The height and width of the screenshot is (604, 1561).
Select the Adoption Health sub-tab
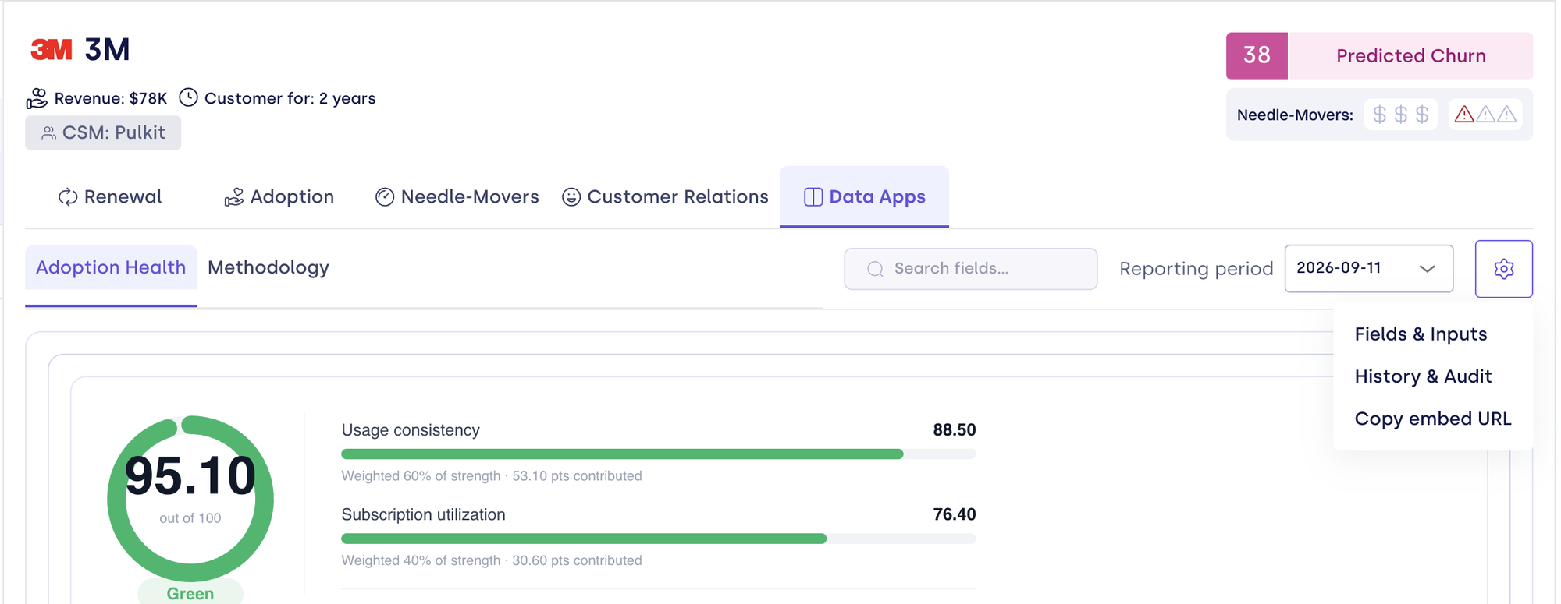pyautogui.click(x=111, y=267)
